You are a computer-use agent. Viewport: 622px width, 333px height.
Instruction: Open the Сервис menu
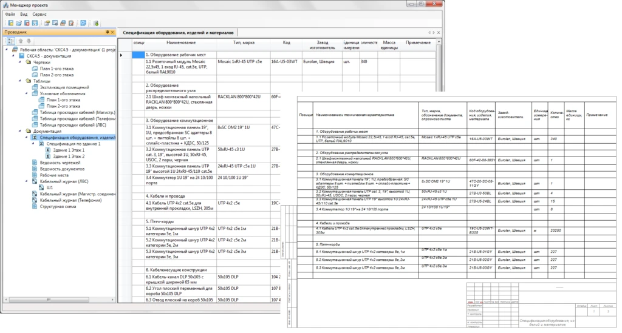tap(39, 13)
